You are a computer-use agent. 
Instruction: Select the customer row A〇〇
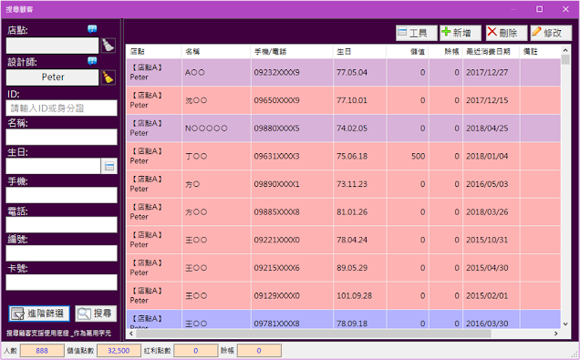(x=343, y=72)
